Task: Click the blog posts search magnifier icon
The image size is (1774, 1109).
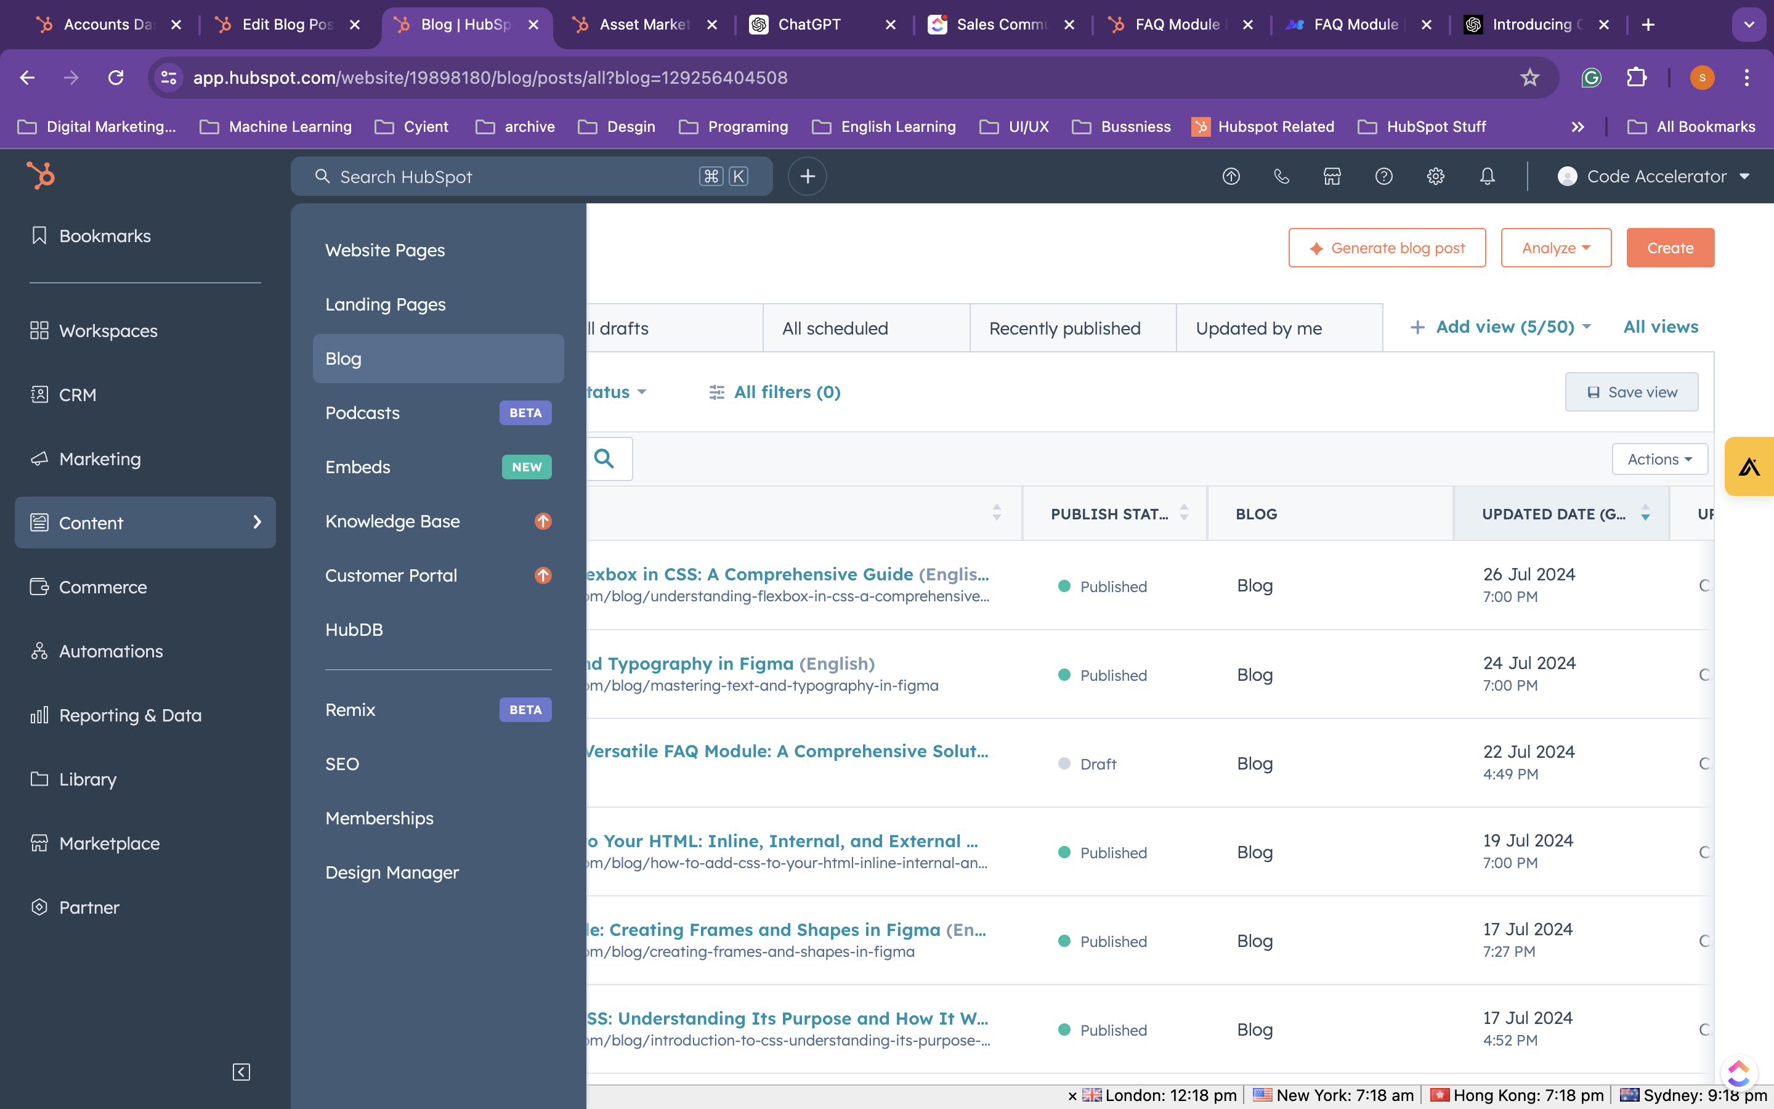Action: click(x=604, y=458)
